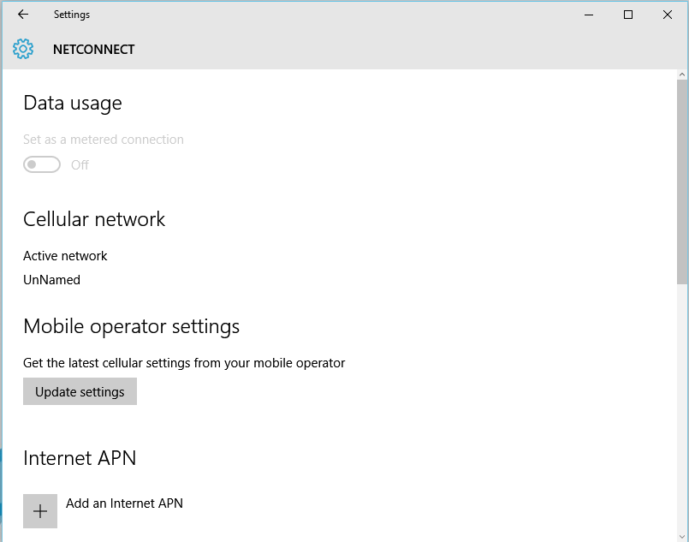689x542 pixels.
Task: Click the plus icon to add APN
Action: [x=40, y=511]
